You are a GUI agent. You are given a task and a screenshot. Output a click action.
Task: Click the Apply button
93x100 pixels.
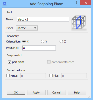(x=36, y=92)
